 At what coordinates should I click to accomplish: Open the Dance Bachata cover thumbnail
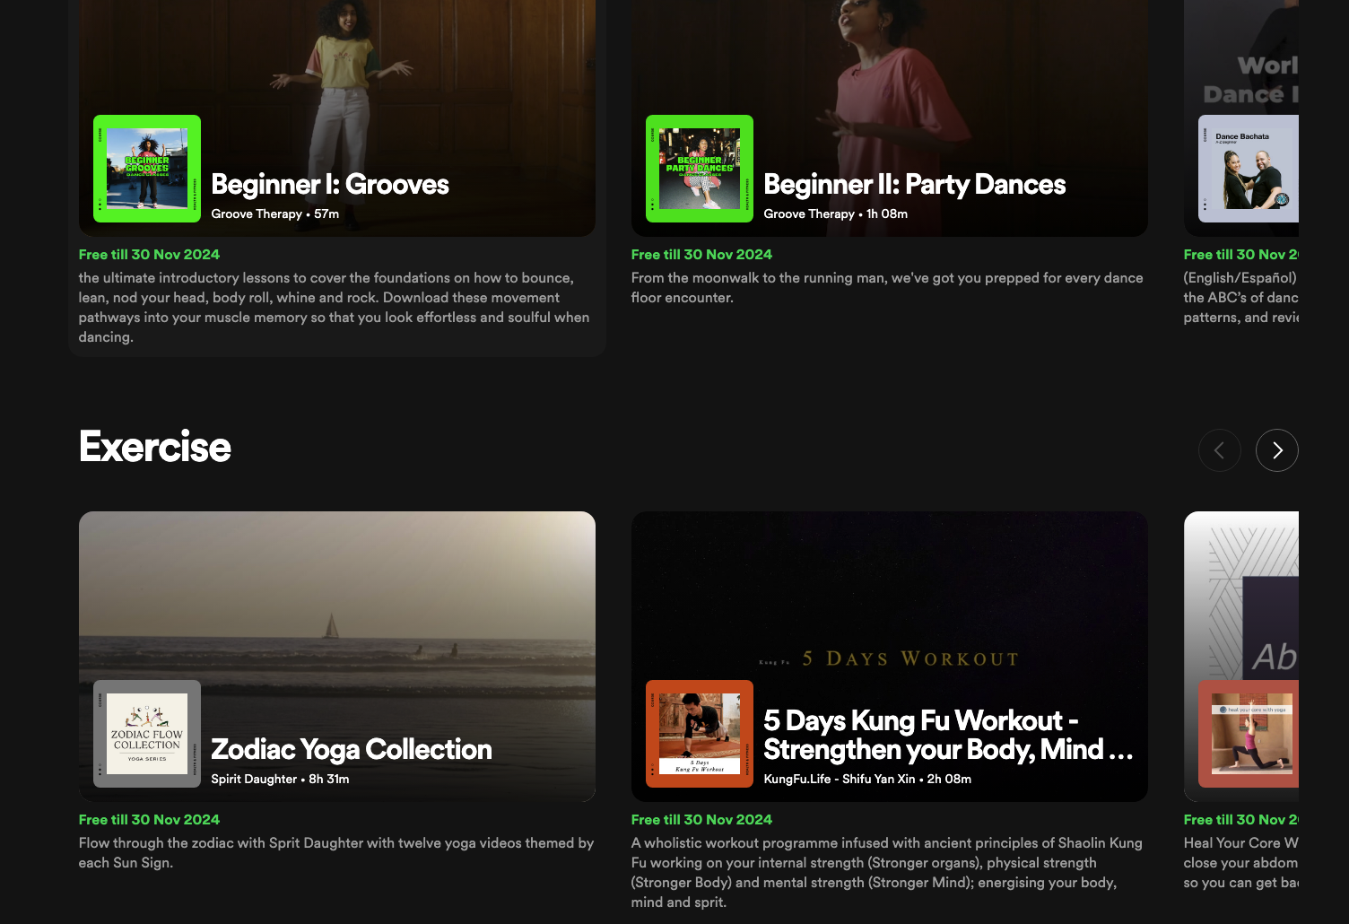(1249, 169)
